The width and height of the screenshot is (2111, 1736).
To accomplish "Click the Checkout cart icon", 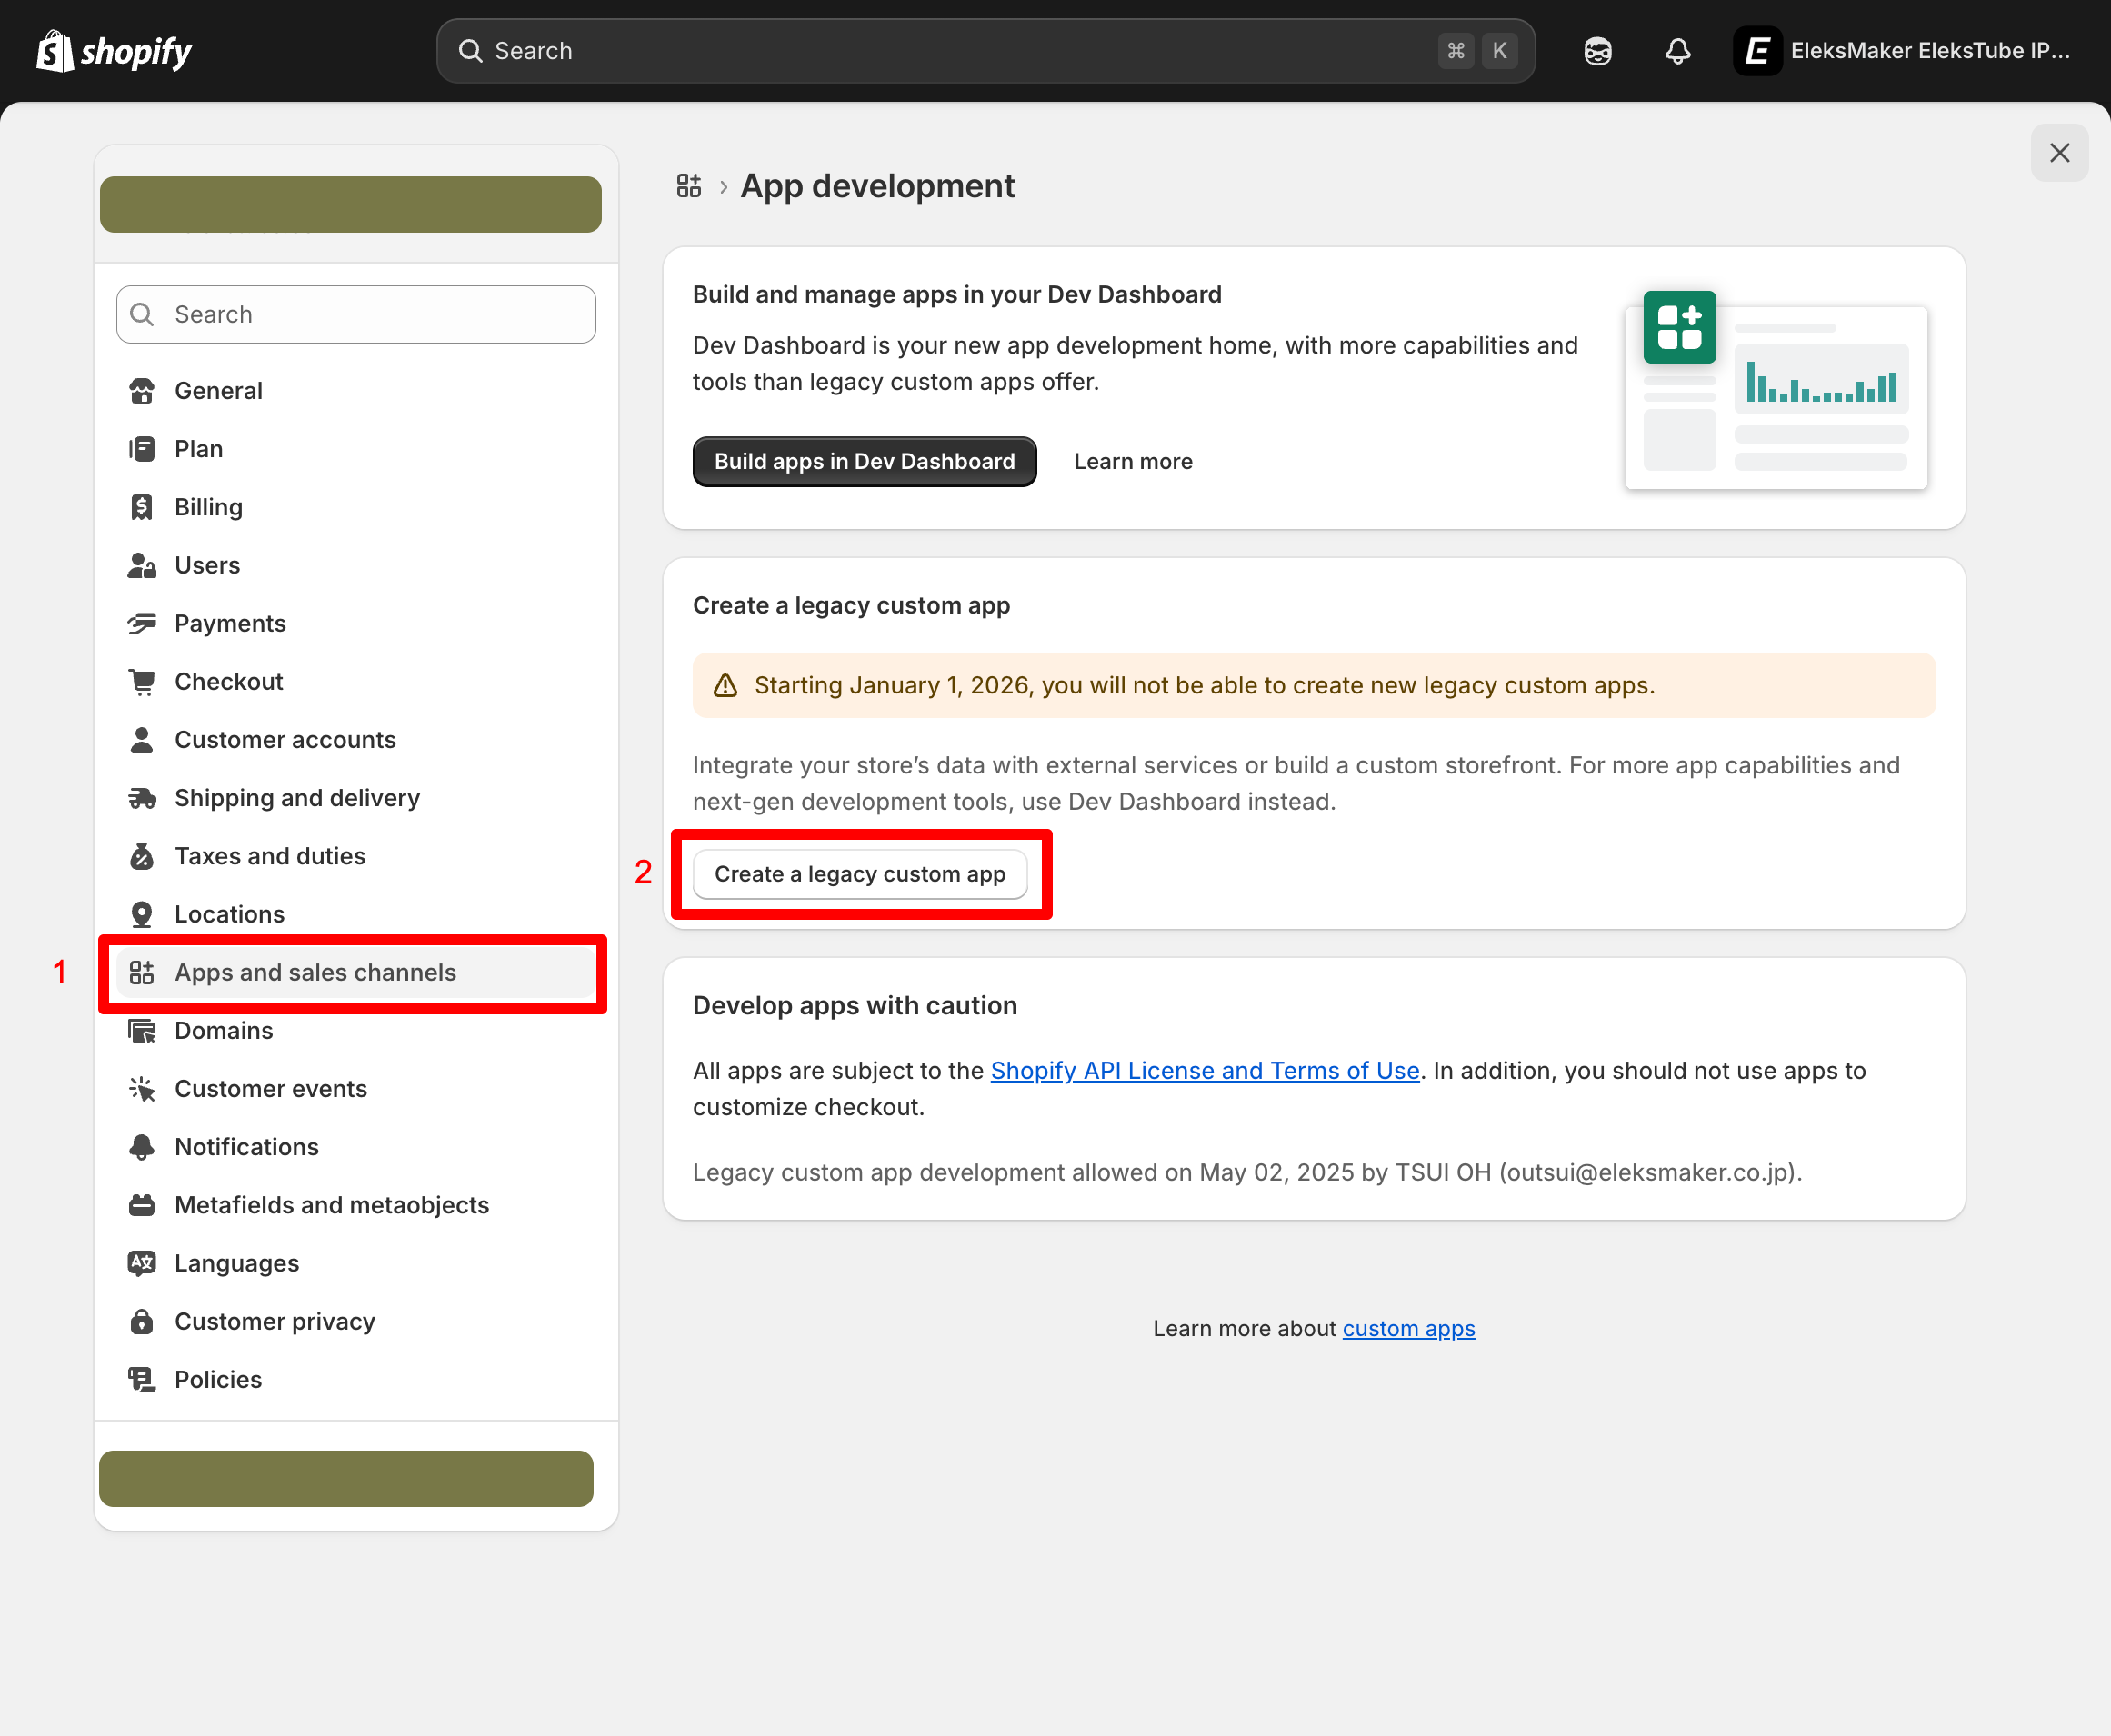I will pyautogui.click(x=143, y=681).
